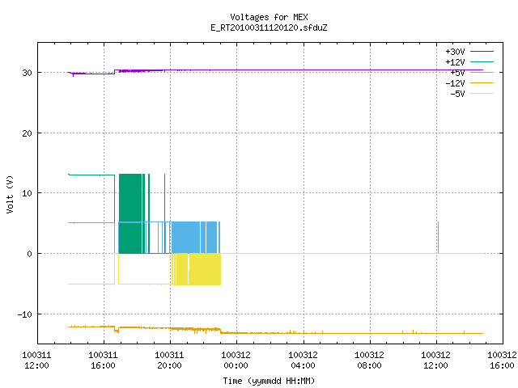Click the y-axis label "Volt (V)"

[11, 195]
